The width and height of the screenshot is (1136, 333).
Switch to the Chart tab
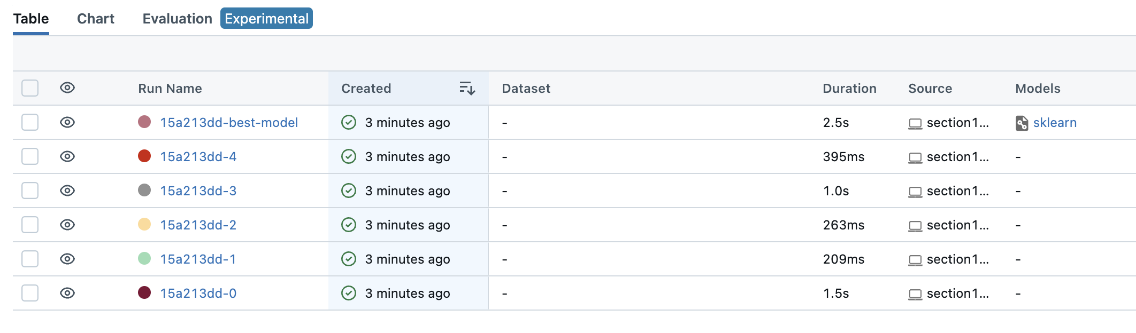[96, 19]
